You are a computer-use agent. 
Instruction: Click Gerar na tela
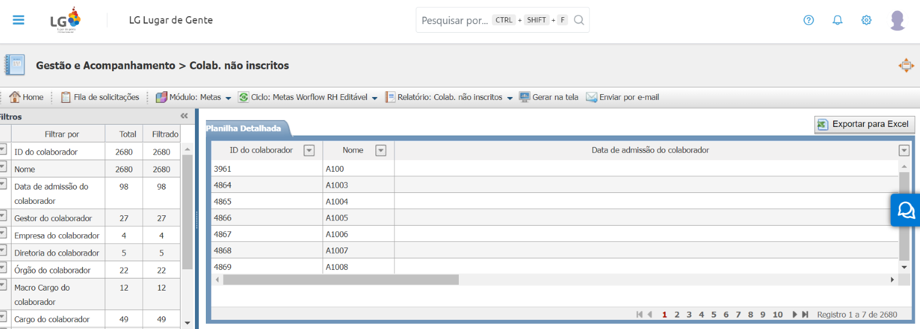pyautogui.click(x=549, y=97)
